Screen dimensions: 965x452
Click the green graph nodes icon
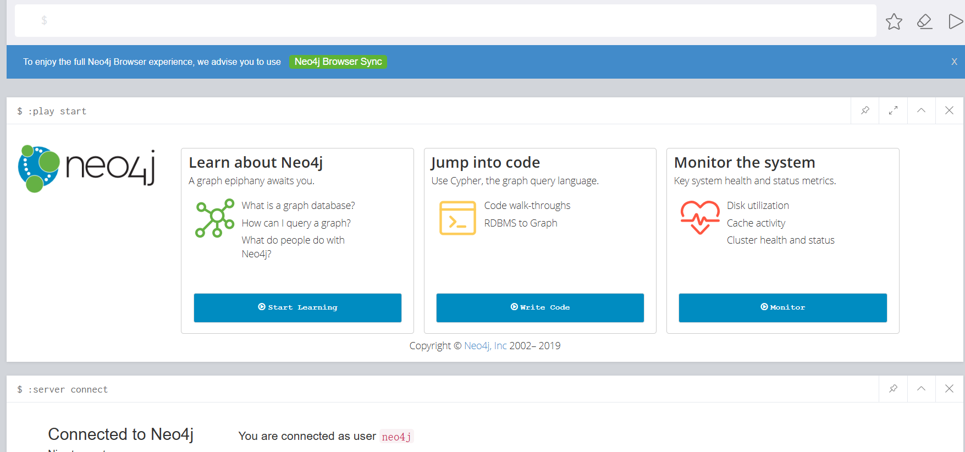(215, 218)
